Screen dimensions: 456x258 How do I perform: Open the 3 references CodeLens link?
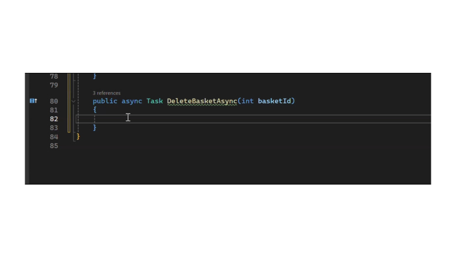106,93
